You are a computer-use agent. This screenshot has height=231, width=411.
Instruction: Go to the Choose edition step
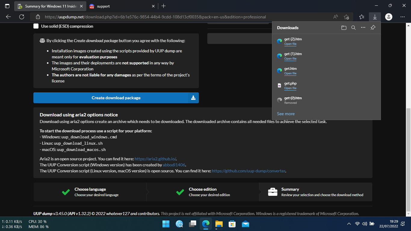pyautogui.click(x=203, y=192)
